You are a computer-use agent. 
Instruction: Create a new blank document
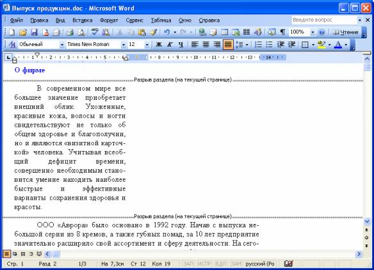[x=12, y=32]
